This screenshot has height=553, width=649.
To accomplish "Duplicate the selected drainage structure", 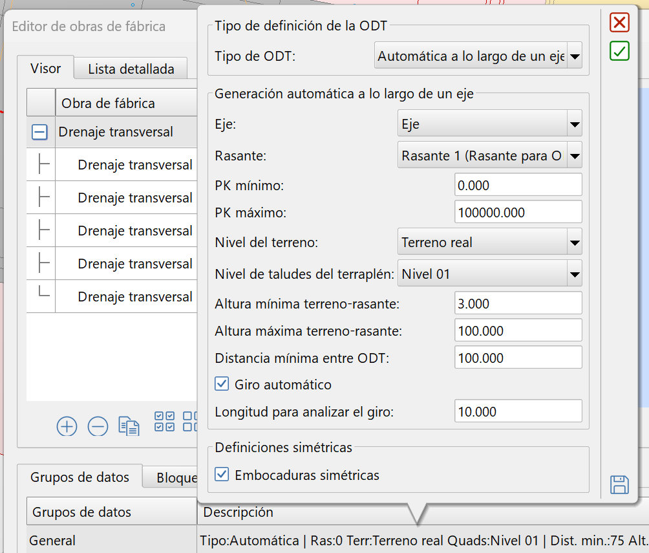I will (127, 426).
